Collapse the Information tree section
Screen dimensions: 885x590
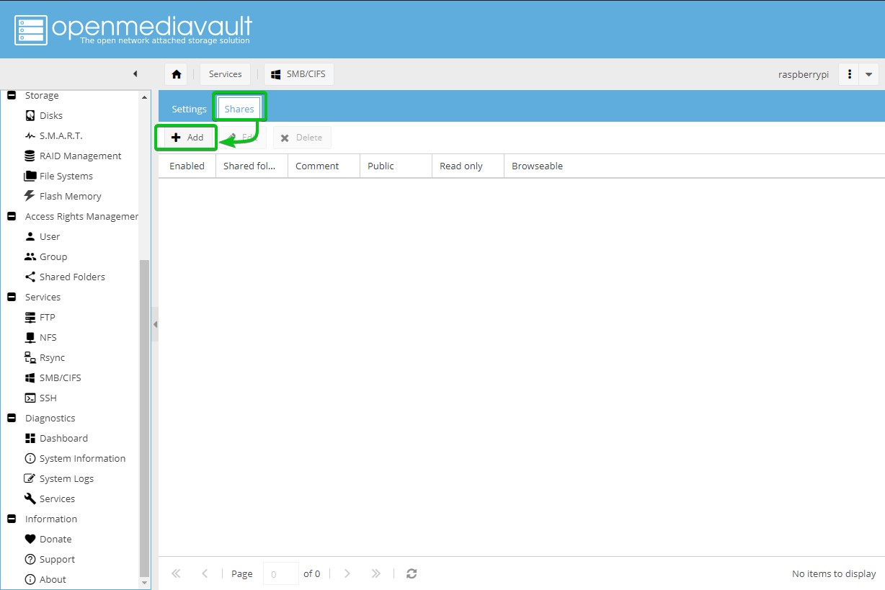tap(11, 519)
